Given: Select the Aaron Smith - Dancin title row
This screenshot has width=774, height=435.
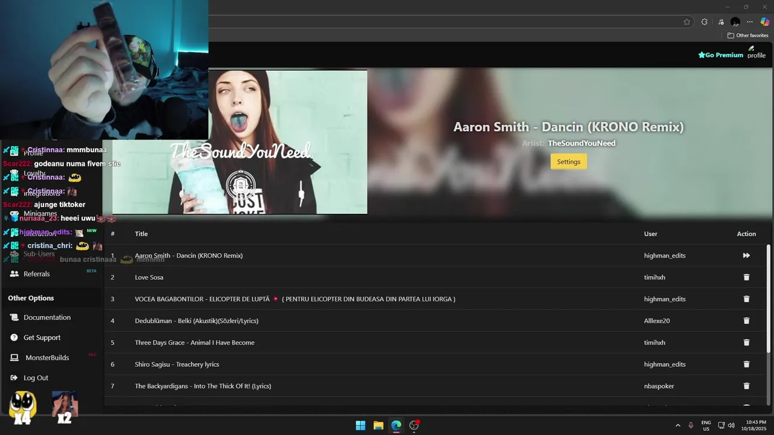Looking at the screenshot, I should tap(189, 256).
